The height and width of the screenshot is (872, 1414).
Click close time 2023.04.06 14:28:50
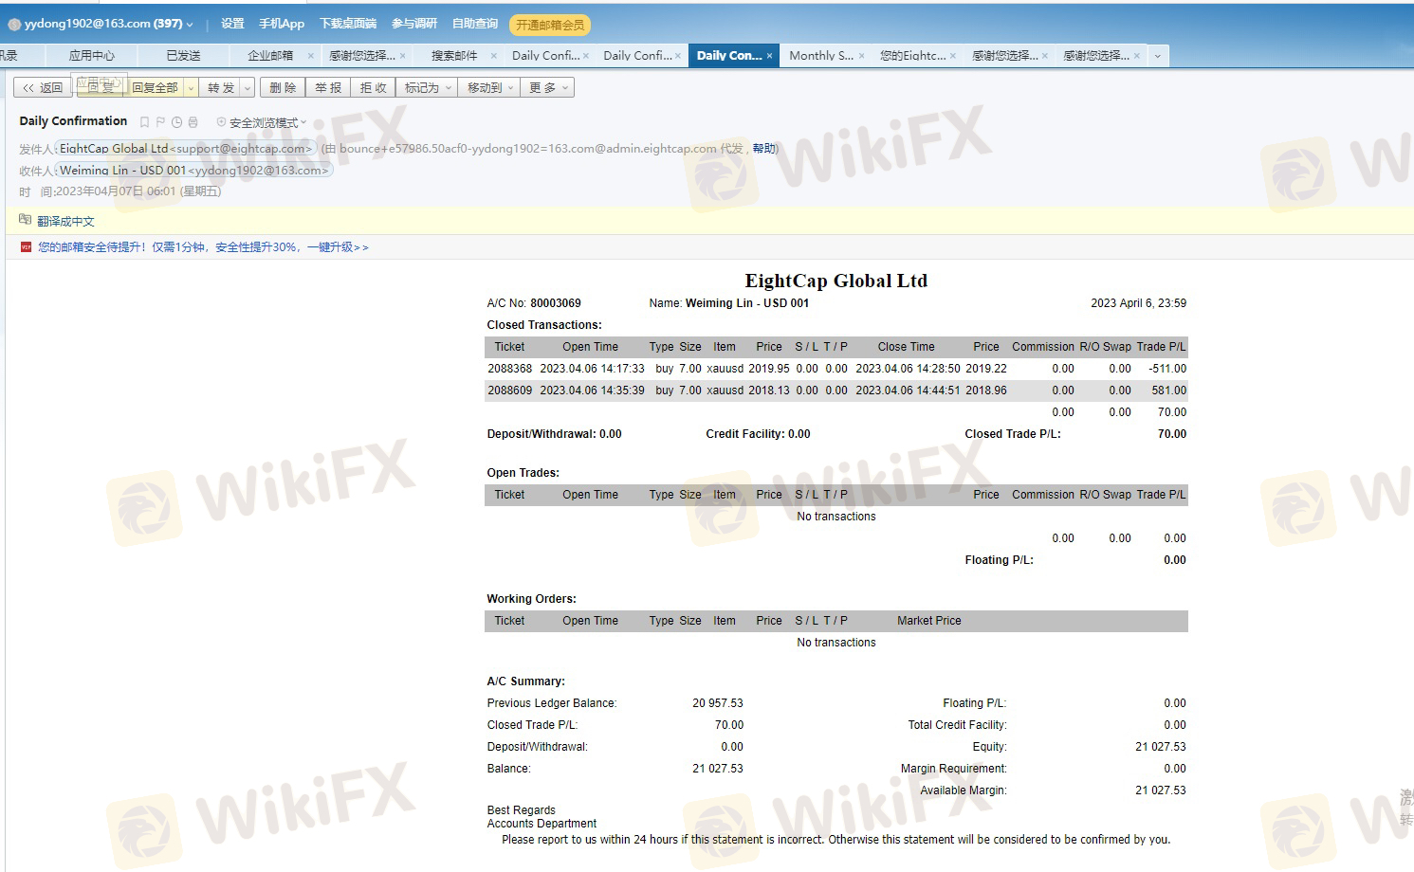(x=908, y=369)
